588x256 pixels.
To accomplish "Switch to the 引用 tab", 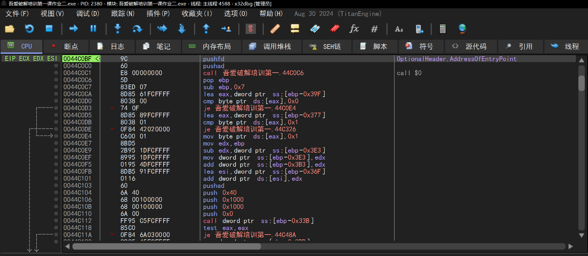I will (520, 46).
